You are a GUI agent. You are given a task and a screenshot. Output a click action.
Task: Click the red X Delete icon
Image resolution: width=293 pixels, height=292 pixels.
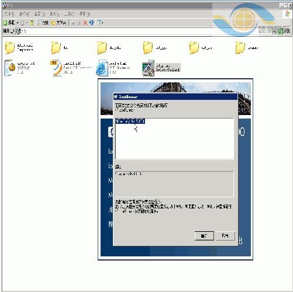pyautogui.click(x=85, y=23)
